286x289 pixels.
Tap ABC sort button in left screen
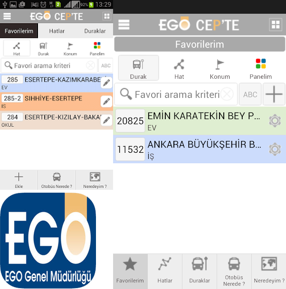point(106,65)
